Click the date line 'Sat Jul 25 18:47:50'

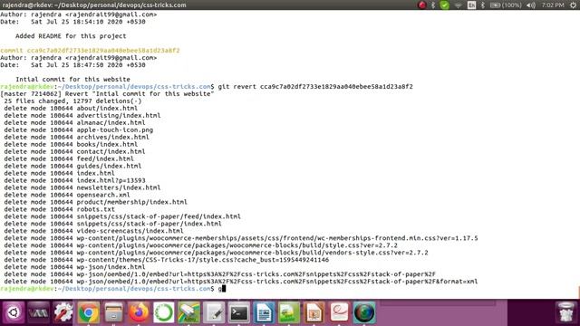point(72,64)
